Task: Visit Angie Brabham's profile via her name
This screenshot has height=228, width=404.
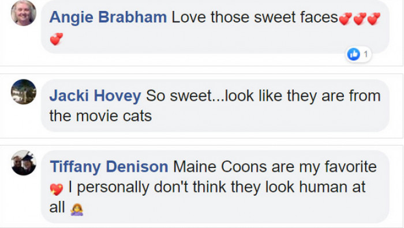Action: (108, 17)
